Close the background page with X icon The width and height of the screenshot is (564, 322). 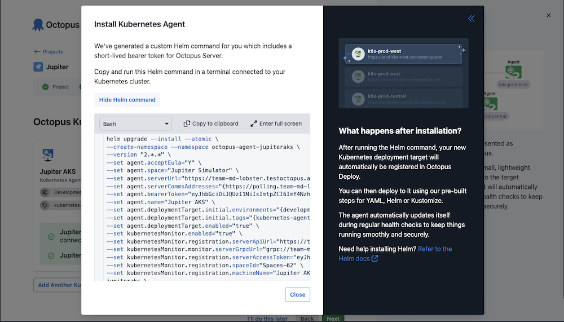[549, 15]
